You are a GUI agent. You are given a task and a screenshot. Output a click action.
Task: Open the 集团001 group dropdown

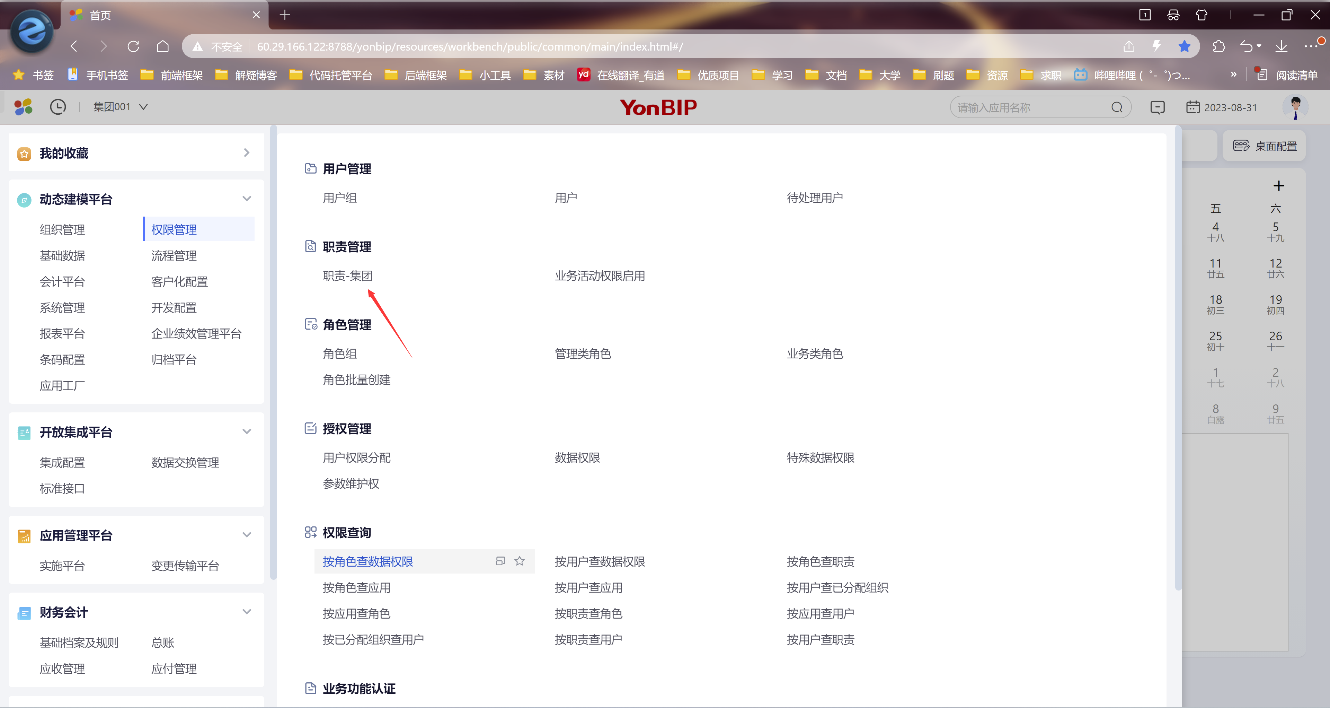[120, 107]
